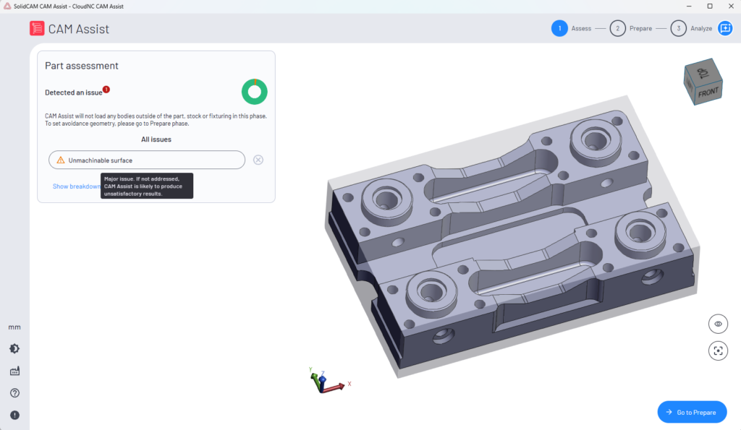Close the CAM Assist window
The height and width of the screenshot is (430, 741).
pyautogui.click(x=731, y=6)
